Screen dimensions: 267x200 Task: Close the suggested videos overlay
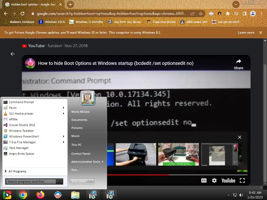(240, 137)
